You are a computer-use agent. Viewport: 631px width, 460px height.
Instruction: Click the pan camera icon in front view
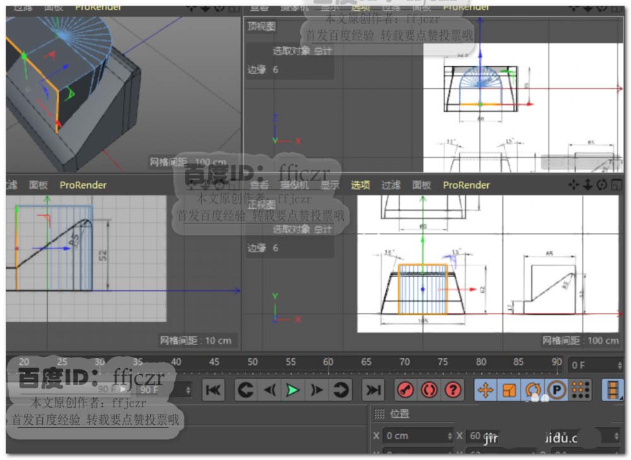tap(573, 185)
